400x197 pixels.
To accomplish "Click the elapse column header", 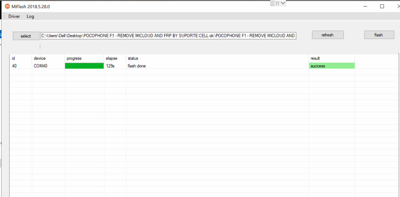I will (x=115, y=58).
